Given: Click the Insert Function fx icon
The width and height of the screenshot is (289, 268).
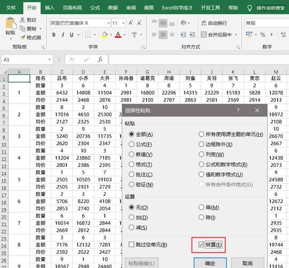Looking at the screenshot, I should [100, 60].
